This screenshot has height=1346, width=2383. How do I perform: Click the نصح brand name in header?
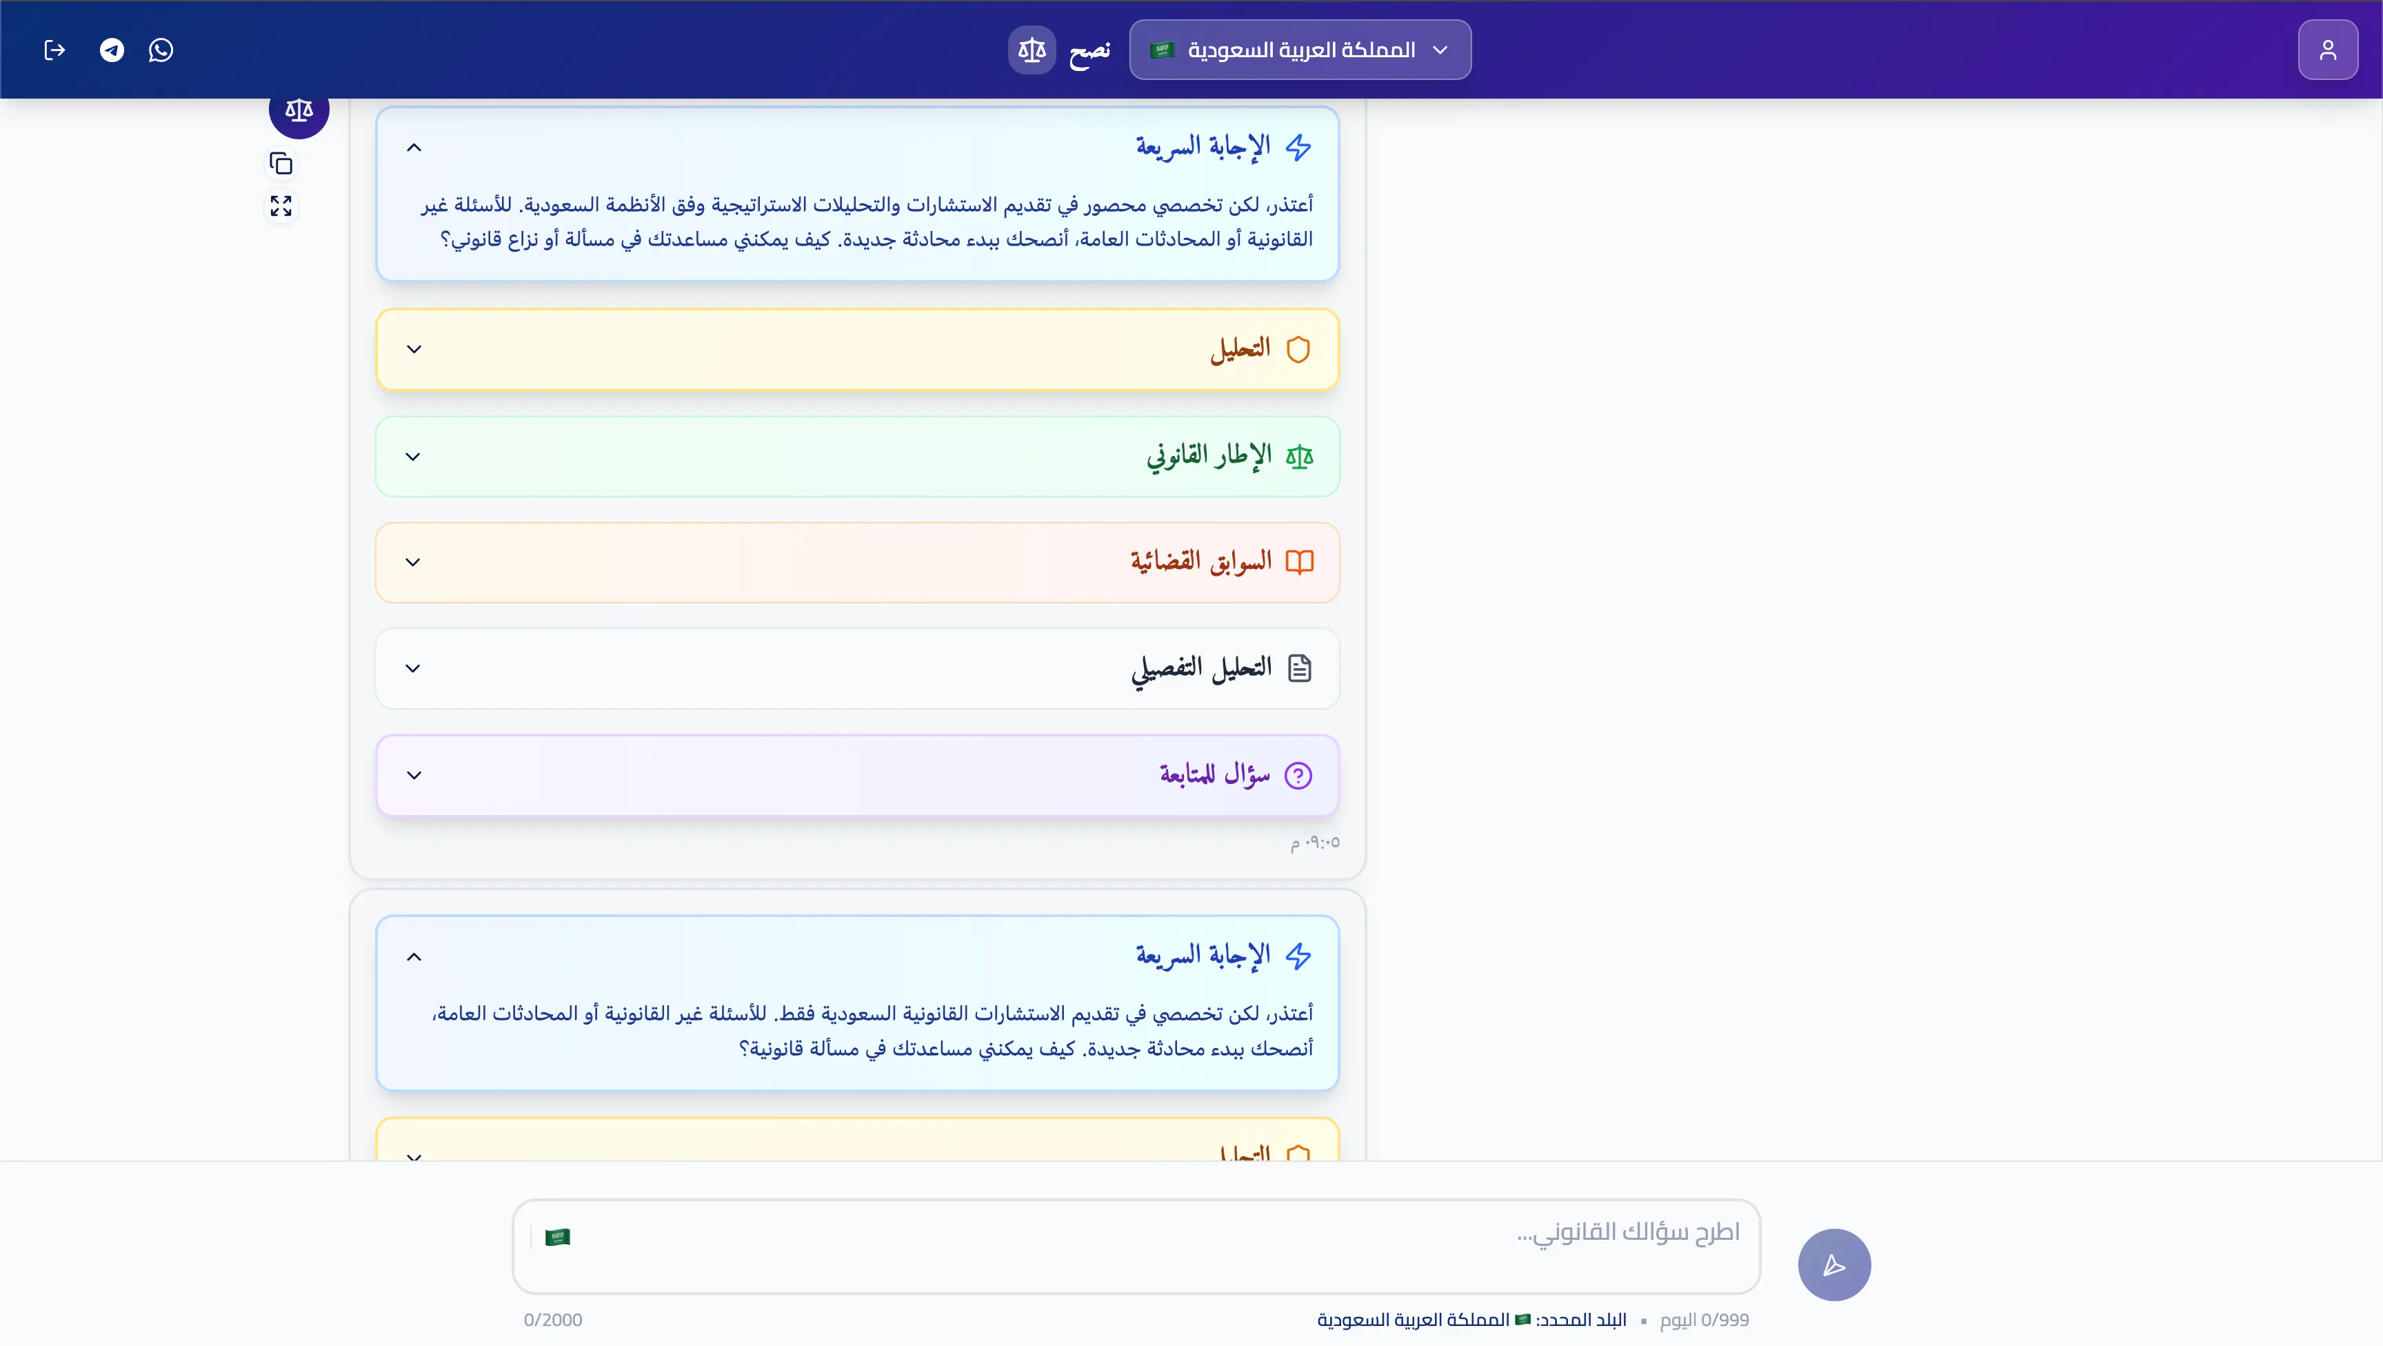tap(1089, 51)
